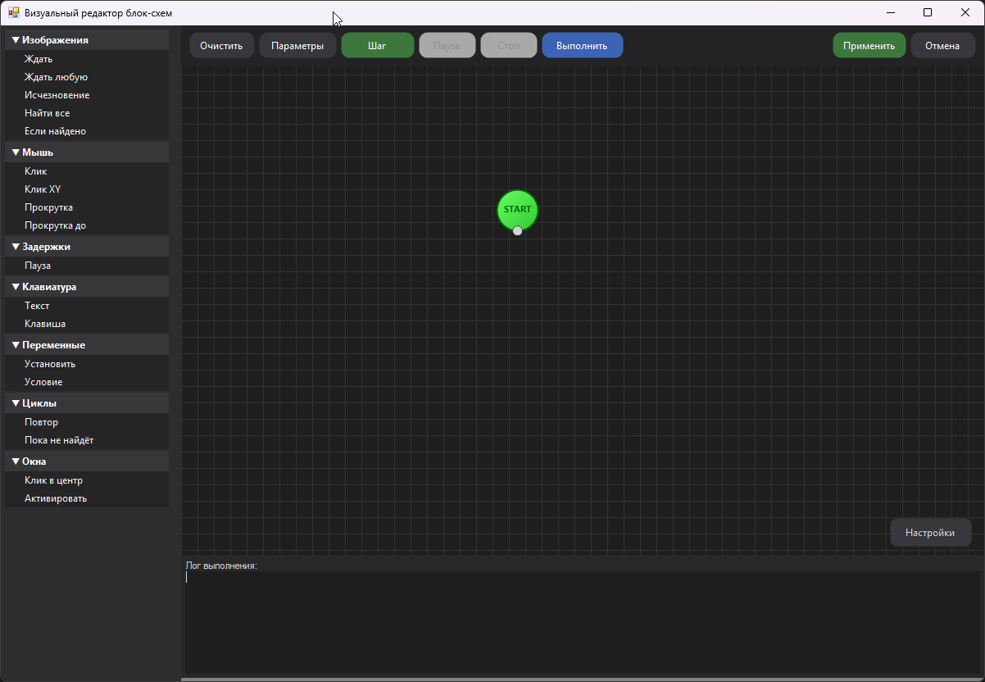Select the Клавиша block
The height and width of the screenshot is (682, 985).
click(45, 324)
